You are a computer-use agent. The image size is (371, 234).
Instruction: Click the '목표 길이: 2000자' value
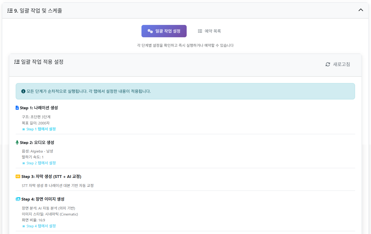[36, 123]
